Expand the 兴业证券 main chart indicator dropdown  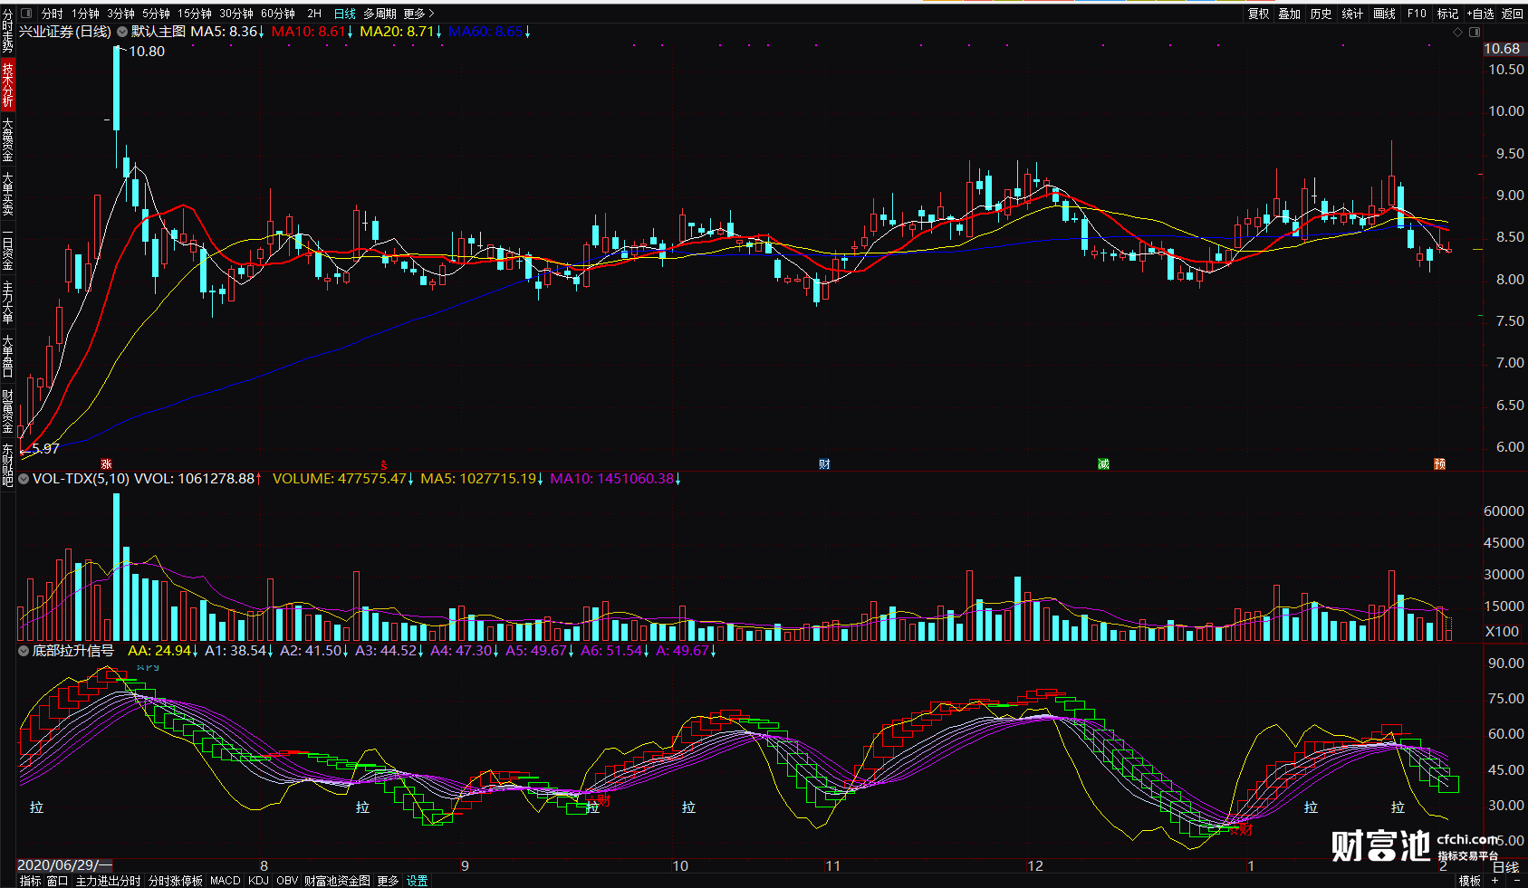click(x=121, y=32)
